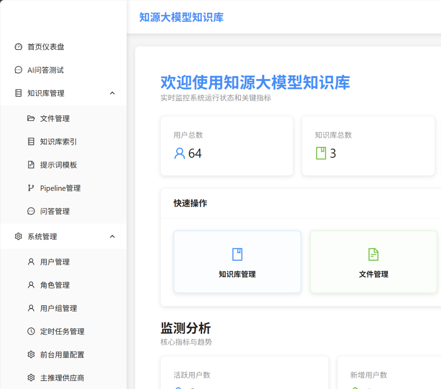The width and height of the screenshot is (441, 389).
Task: Click the clock icon beside 定时任务管理
Action: coord(31,331)
